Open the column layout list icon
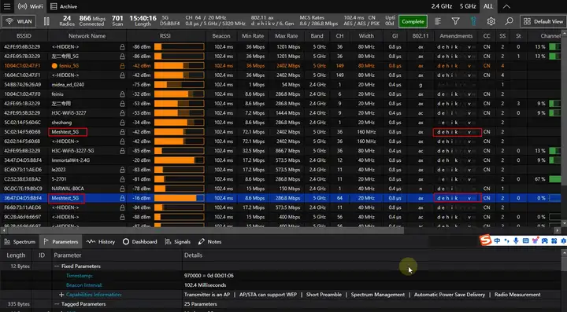The image size is (567, 312). coord(438,21)
